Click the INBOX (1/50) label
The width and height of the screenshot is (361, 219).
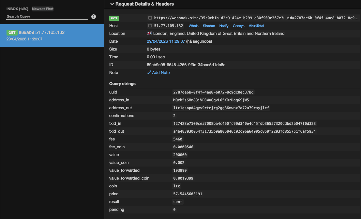point(17,9)
